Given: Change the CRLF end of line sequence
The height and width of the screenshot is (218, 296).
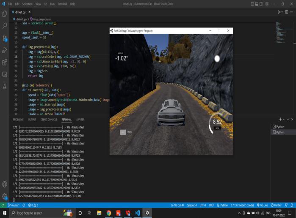Looking at the screenshot, I should (x=211, y=205).
